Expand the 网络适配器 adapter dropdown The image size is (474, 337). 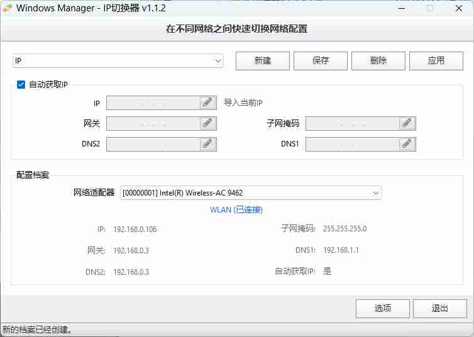(x=250, y=192)
